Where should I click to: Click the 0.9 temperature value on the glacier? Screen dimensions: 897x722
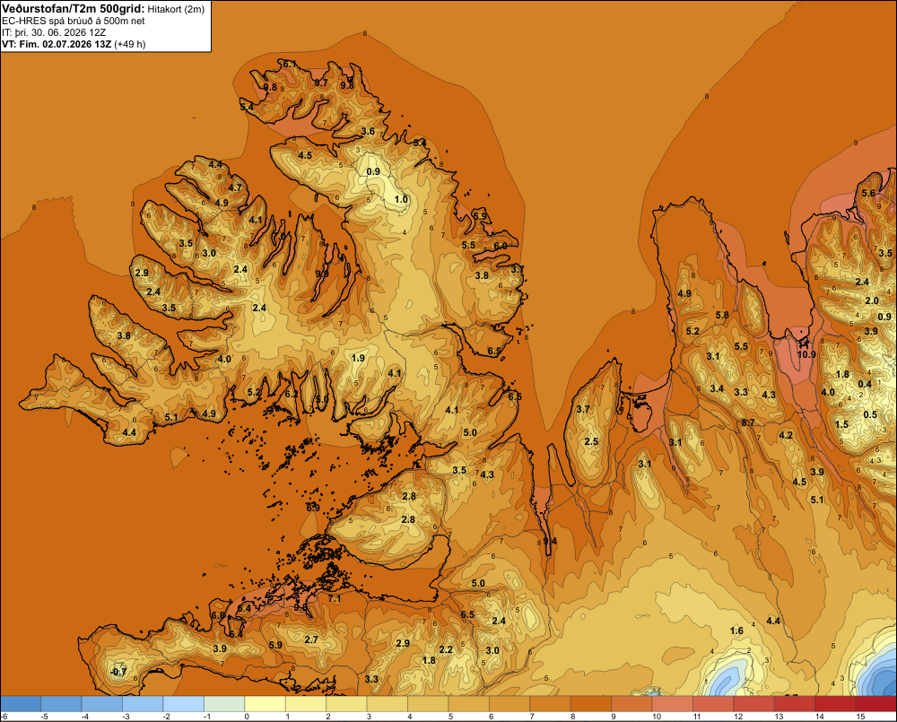373,171
